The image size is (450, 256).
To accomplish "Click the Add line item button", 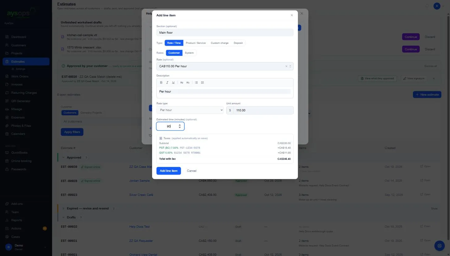I will click(x=169, y=171).
